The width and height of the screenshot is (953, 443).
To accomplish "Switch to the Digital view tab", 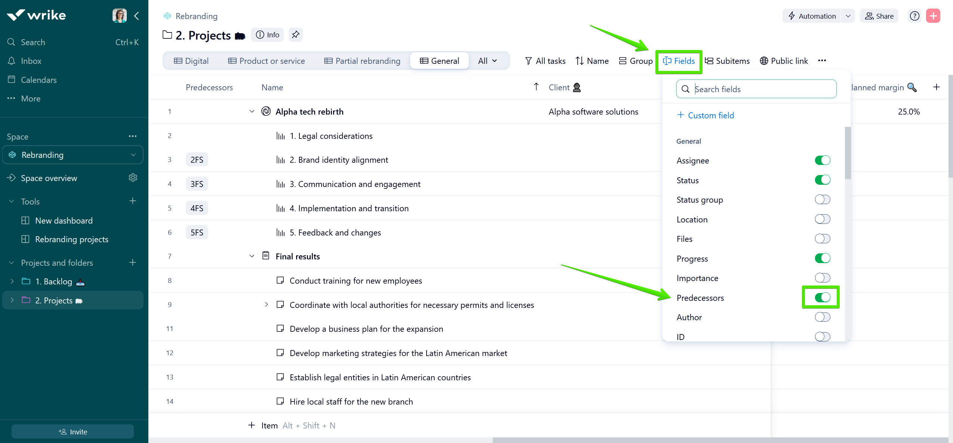I will point(191,61).
